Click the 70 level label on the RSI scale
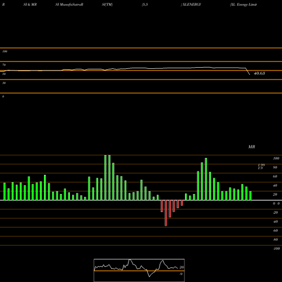282x282 pixels. click(x=4, y=65)
